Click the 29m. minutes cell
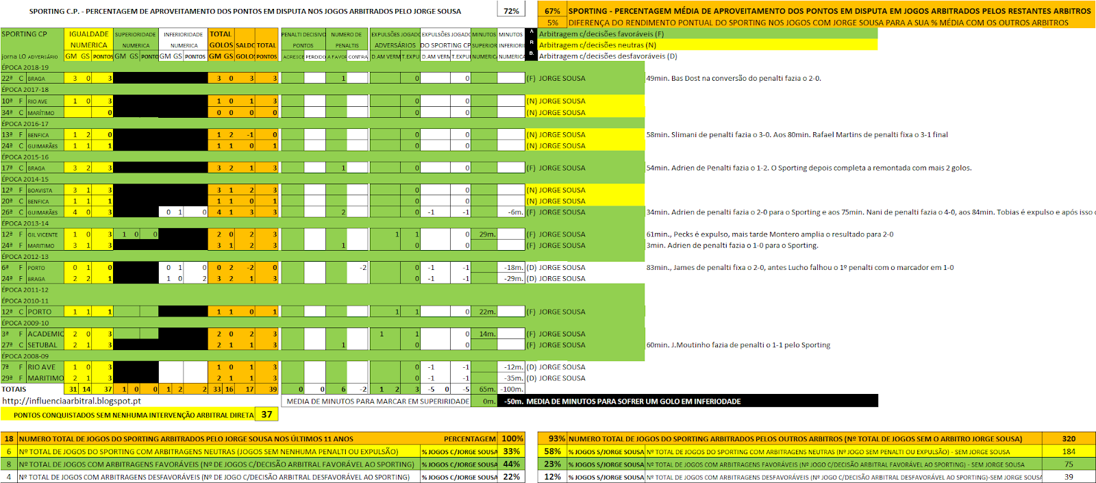Screen dimensions: 1096x483 pos(484,234)
